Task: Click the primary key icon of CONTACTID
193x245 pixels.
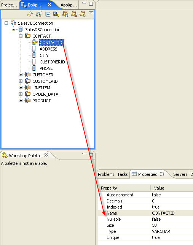Action: coord(35,42)
